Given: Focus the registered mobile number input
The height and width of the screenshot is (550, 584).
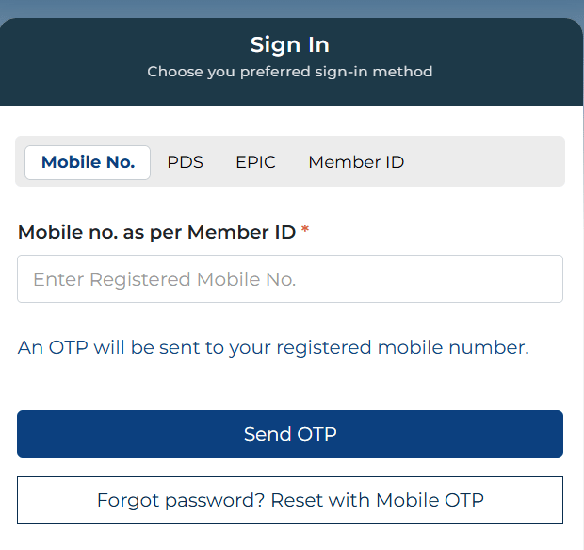Looking at the screenshot, I should [290, 279].
